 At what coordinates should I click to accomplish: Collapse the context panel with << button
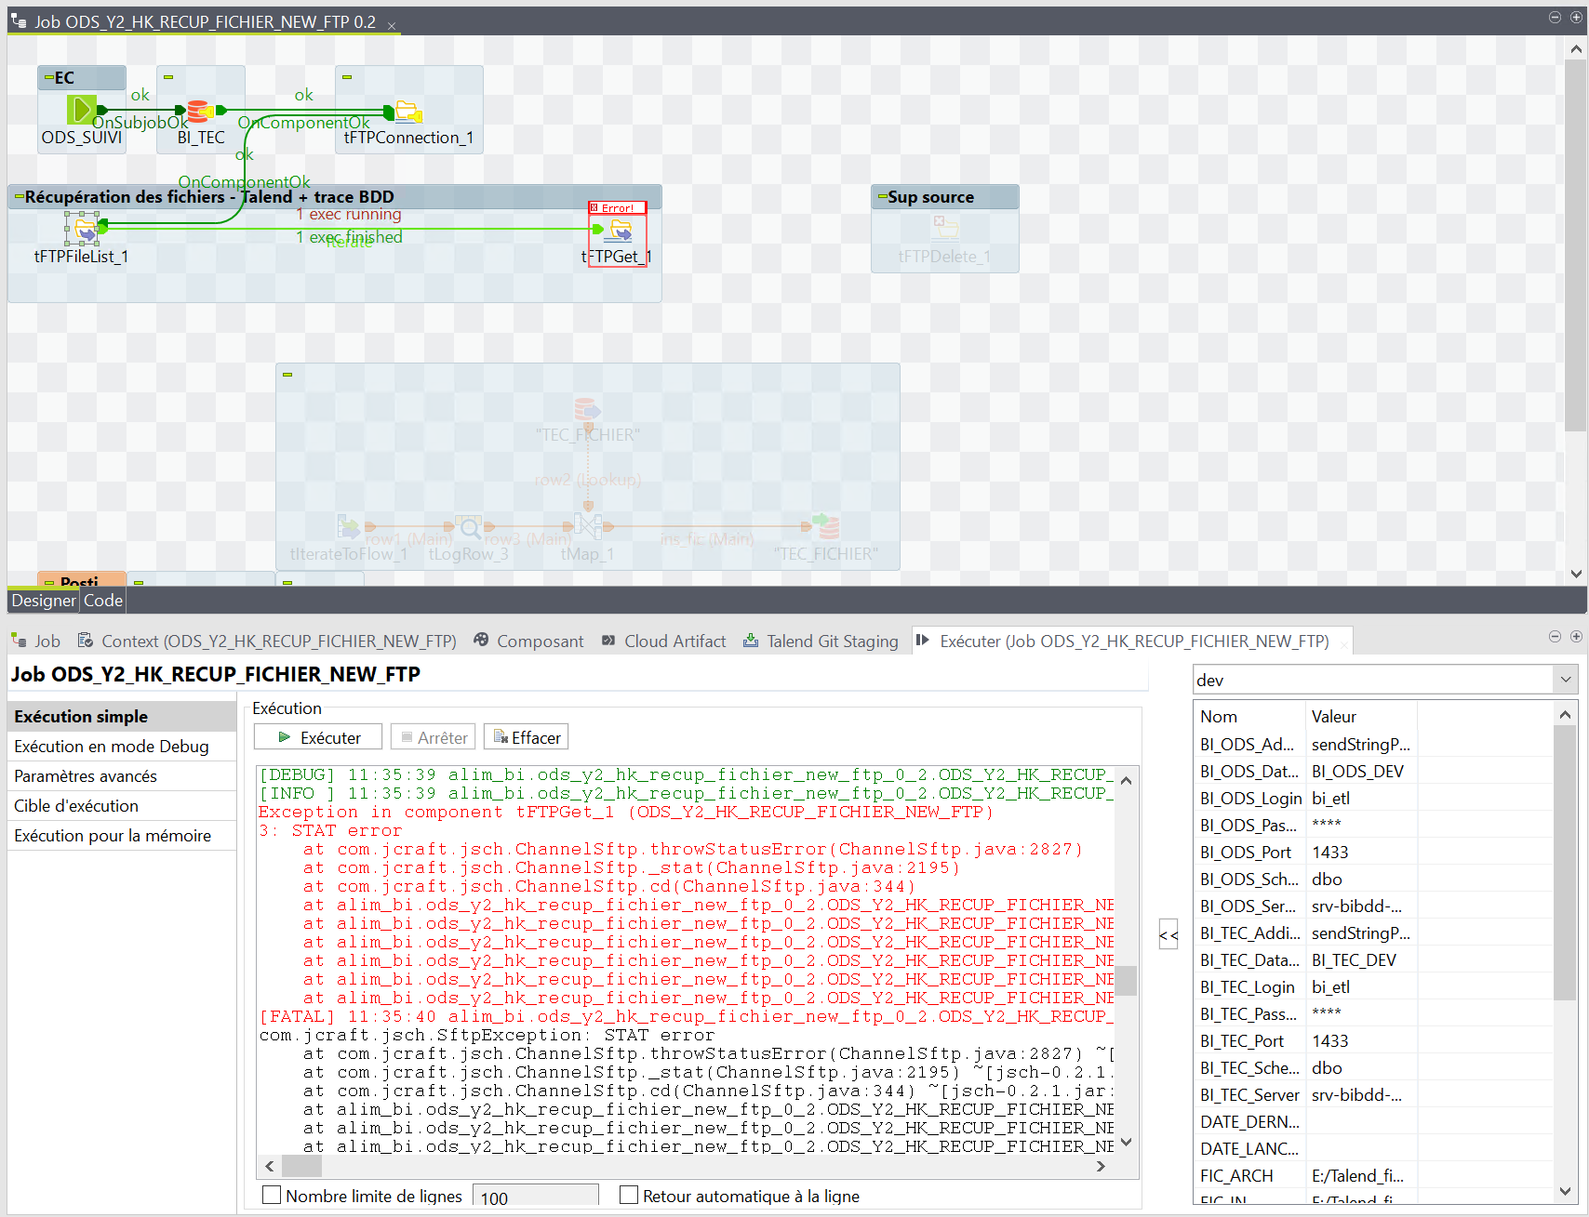click(x=1168, y=934)
